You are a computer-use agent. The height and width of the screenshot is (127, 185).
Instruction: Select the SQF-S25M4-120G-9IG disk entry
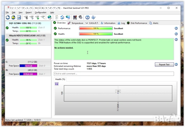point(28,27)
